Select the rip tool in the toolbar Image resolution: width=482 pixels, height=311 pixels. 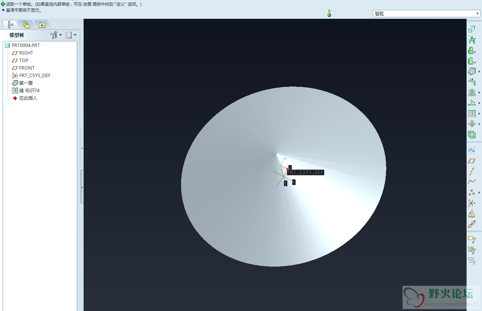coord(471,113)
